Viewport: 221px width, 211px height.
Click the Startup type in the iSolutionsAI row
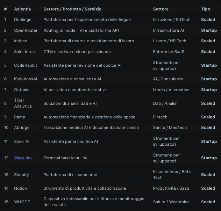click(209, 79)
